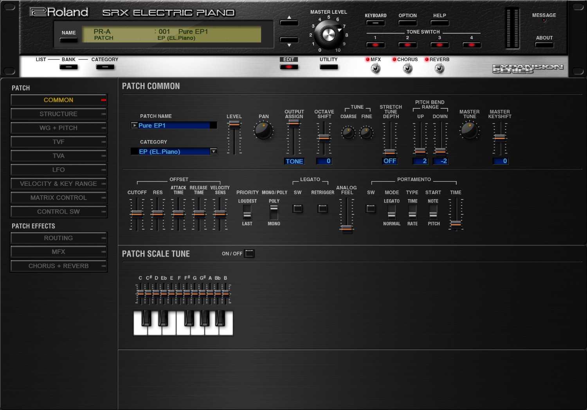
Task: Adjust the ANALOG FEEL slider
Action: (x=346, y=229)
